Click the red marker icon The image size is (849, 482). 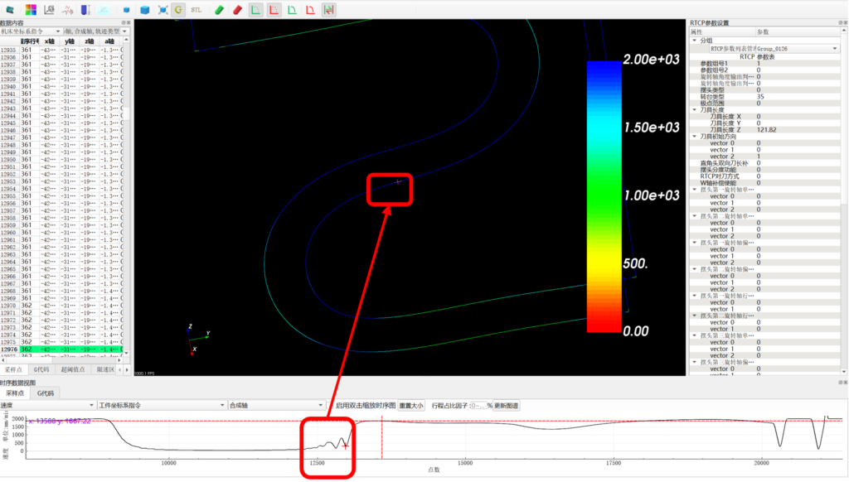[237, 10]
